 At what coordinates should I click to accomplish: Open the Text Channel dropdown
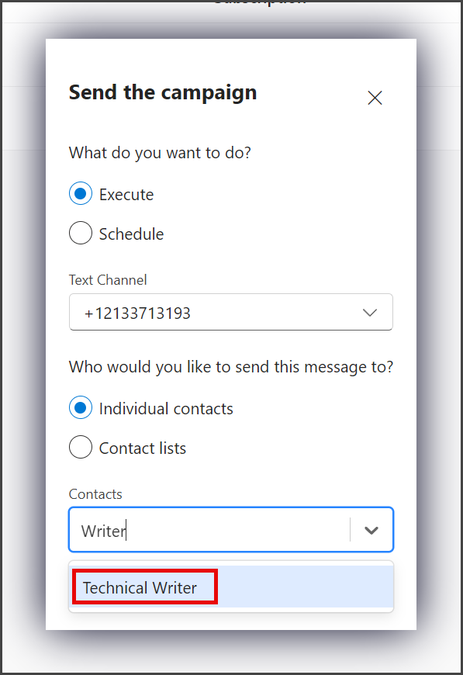click(231, 312)
